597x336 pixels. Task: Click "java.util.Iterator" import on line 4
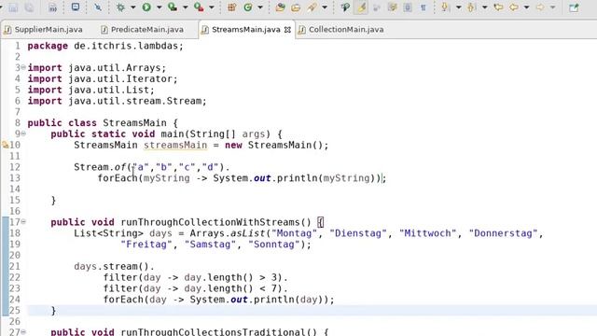click(120, 78)
